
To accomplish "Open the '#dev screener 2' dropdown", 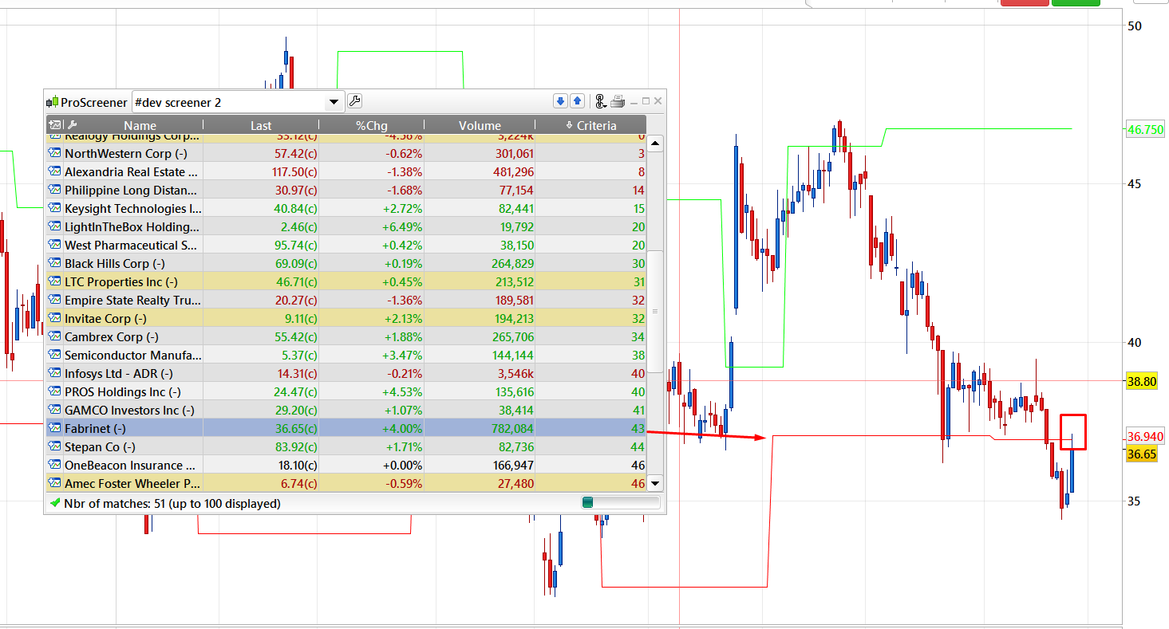I will click(x=334, y=102).
